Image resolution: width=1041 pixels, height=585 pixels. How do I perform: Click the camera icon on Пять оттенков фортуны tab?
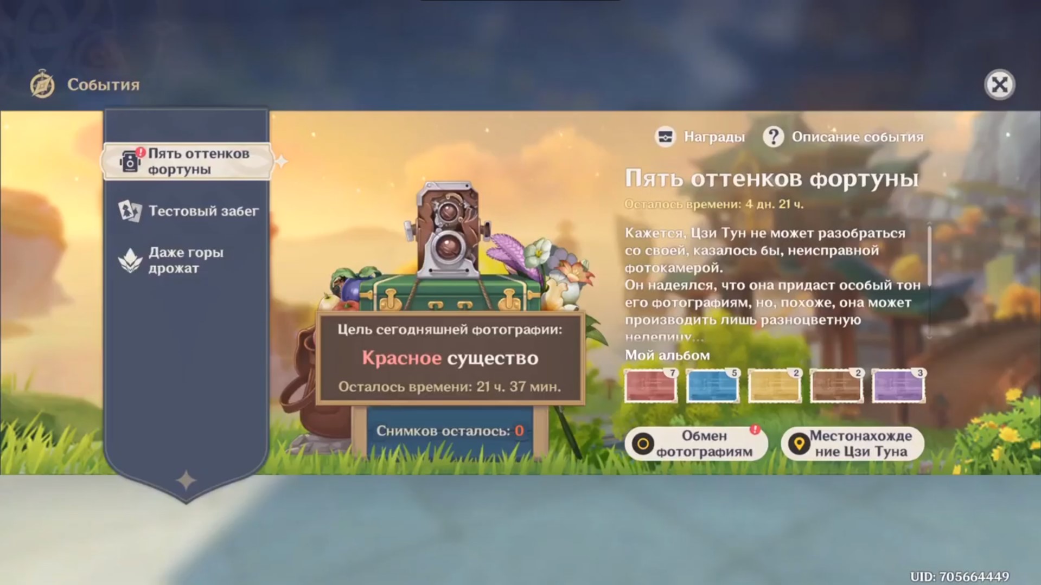point(130,162)
